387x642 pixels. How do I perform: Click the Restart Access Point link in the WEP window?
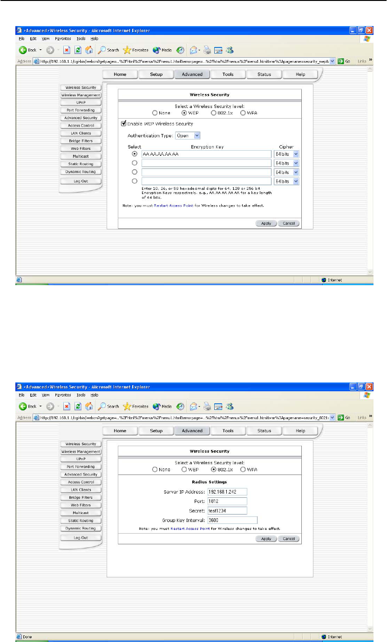174,205
